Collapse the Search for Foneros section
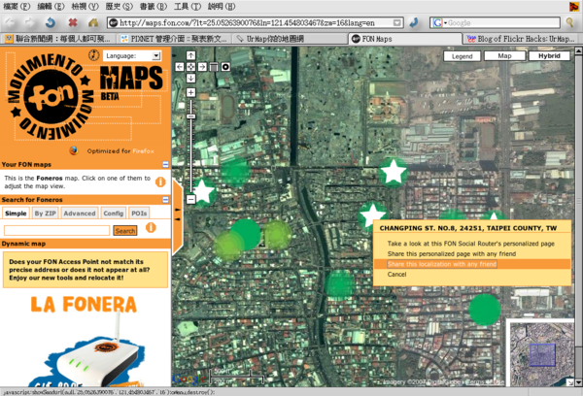This screenshot has height=396, width=583. tap(165, 200)
